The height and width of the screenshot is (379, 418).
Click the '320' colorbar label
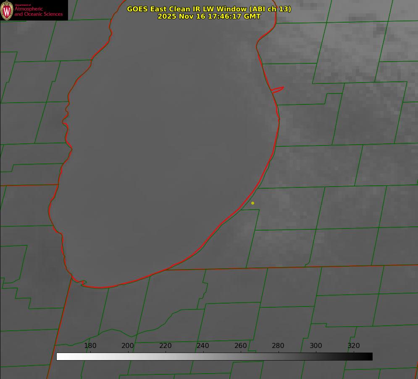[x=354, y=345]
